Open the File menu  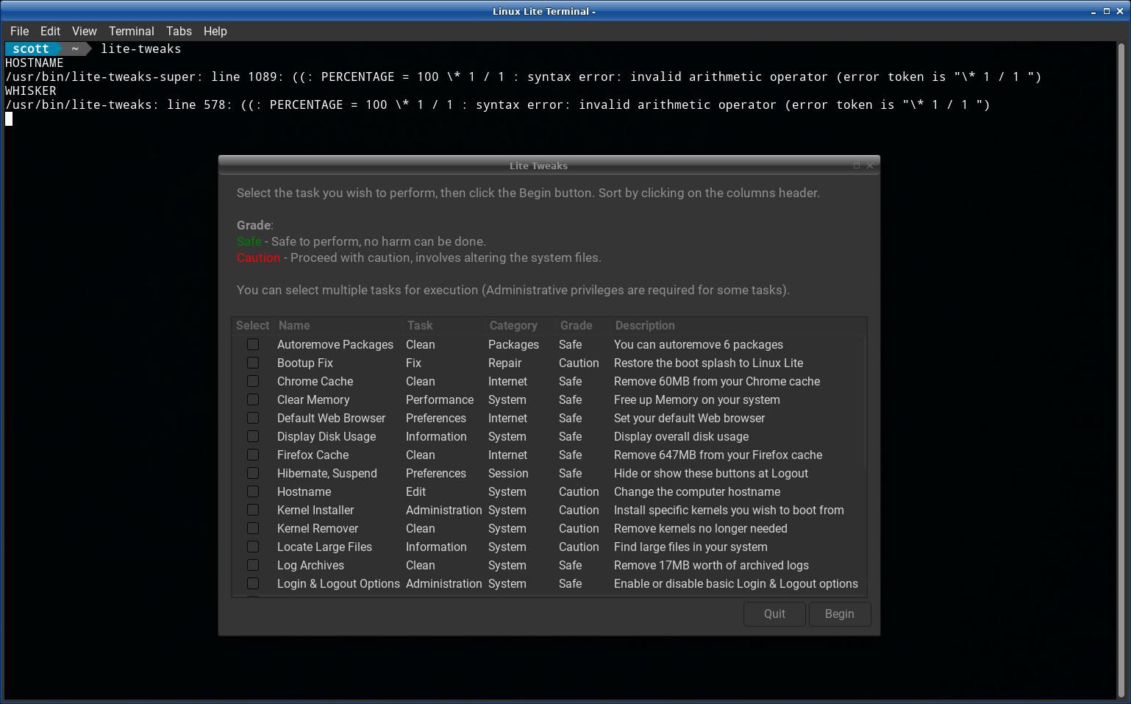pyautogui.click(x=20, y=31)
